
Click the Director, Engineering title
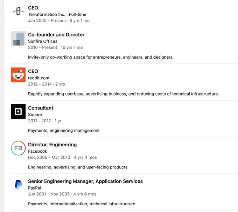coord(52,145)
